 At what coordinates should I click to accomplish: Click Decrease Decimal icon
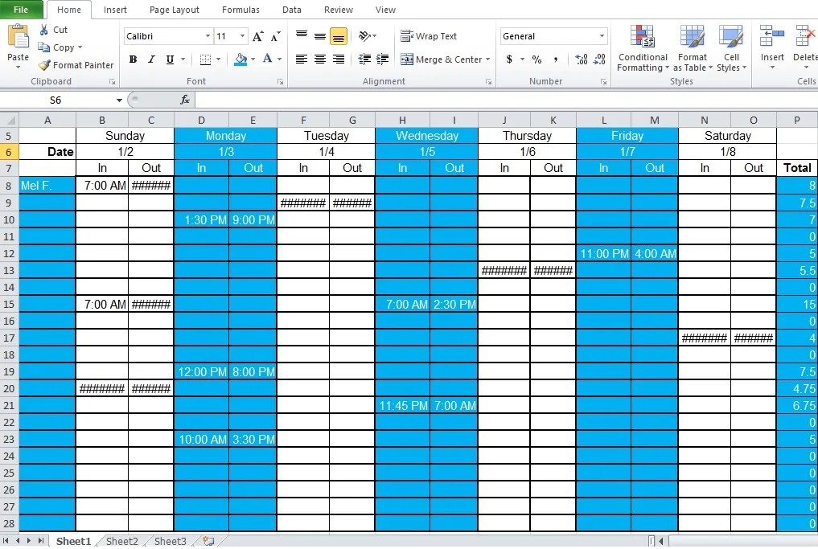coord(599,59)
